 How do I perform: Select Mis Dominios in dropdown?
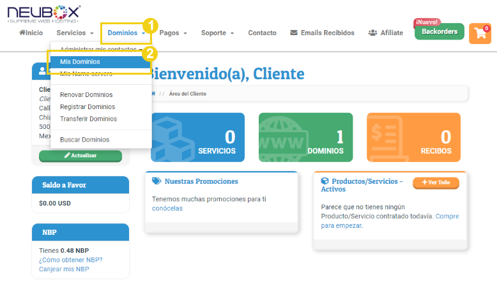101,62
